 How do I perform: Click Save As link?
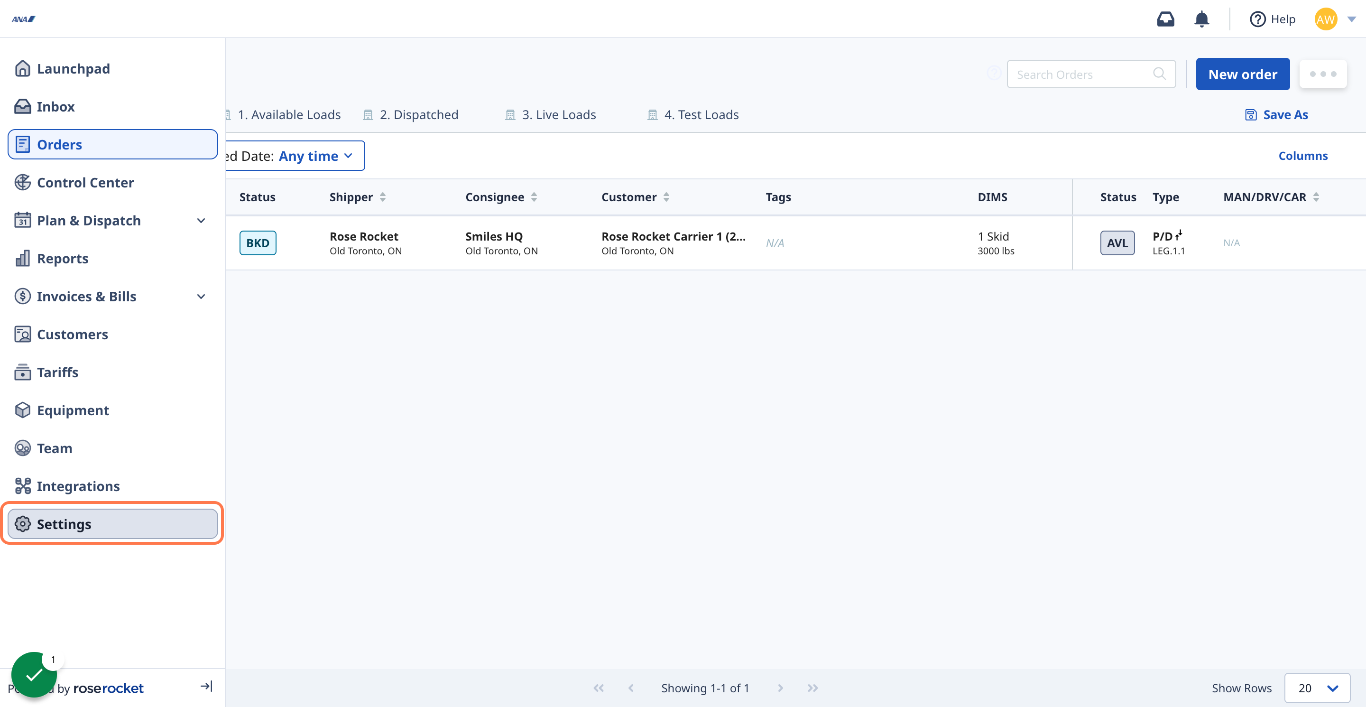click(1276, 114)
